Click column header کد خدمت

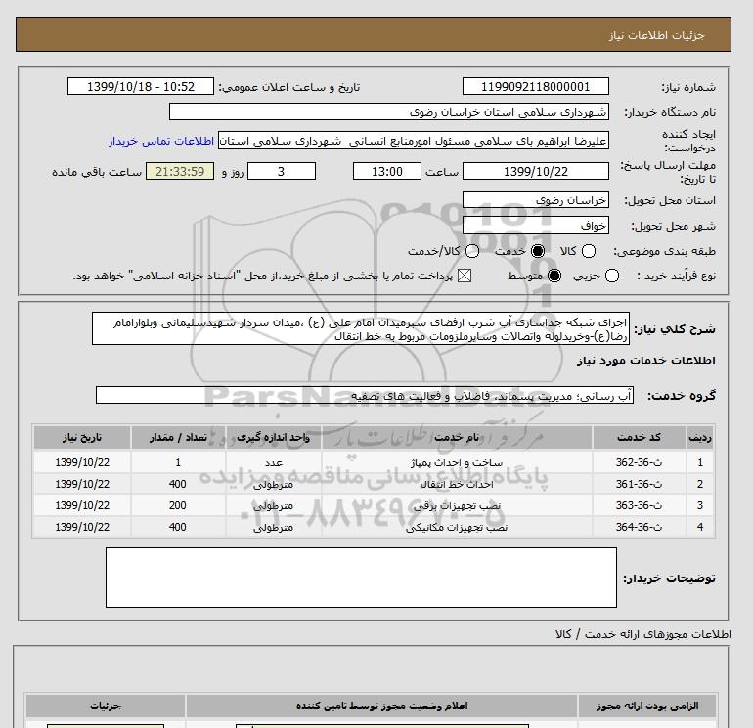click(x=639, y=437)
